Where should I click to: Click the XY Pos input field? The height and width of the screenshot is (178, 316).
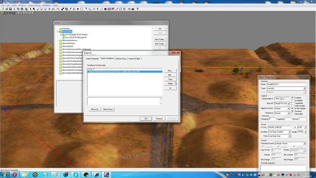(x=279, y=128)
